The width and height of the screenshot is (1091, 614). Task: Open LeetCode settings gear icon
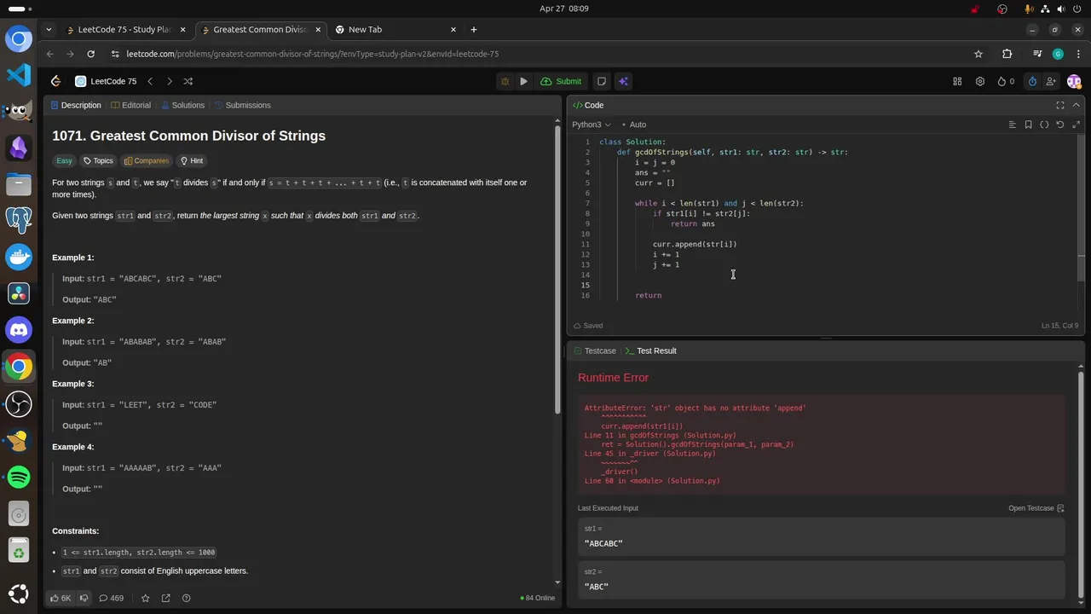(x=980, y=81)
